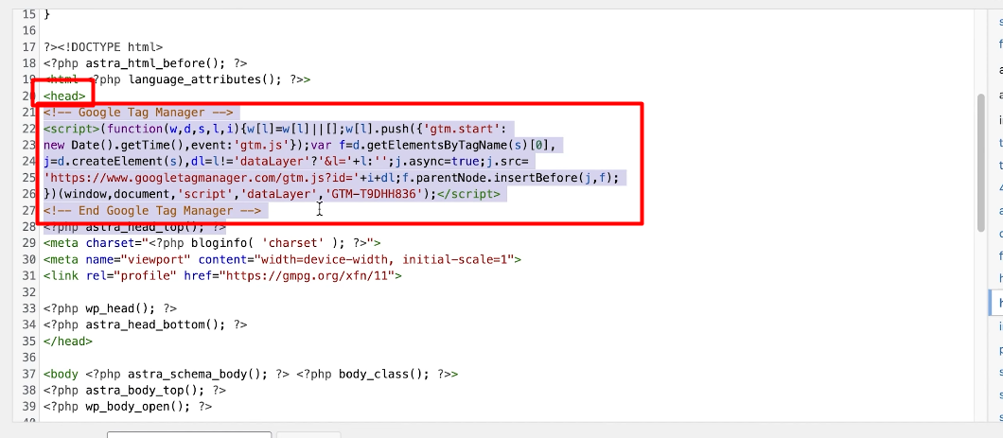The image size is (1003, 438).
Task: Click the body tag with astra_schema_body
Action: pyautogui.click(x=251, y=374)
